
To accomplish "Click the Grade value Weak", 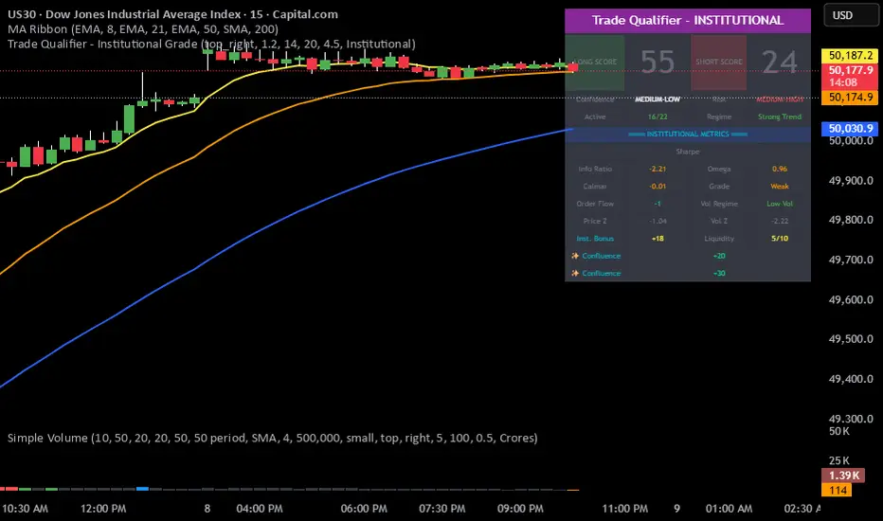I will pos(780,187).
